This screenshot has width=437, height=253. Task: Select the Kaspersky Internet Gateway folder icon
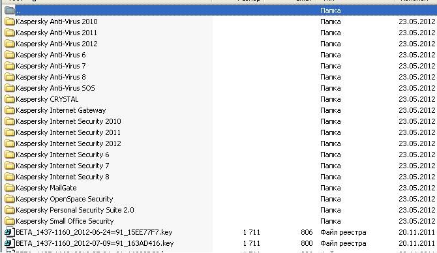tap(10, 110)
